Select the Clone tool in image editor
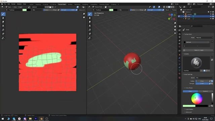The height and width of the screenshot is (121, 215). (x=3, y=26)
